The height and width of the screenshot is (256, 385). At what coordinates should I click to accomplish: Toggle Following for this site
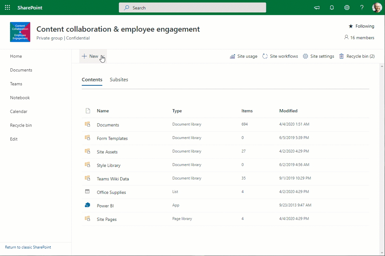click(361, 26)
